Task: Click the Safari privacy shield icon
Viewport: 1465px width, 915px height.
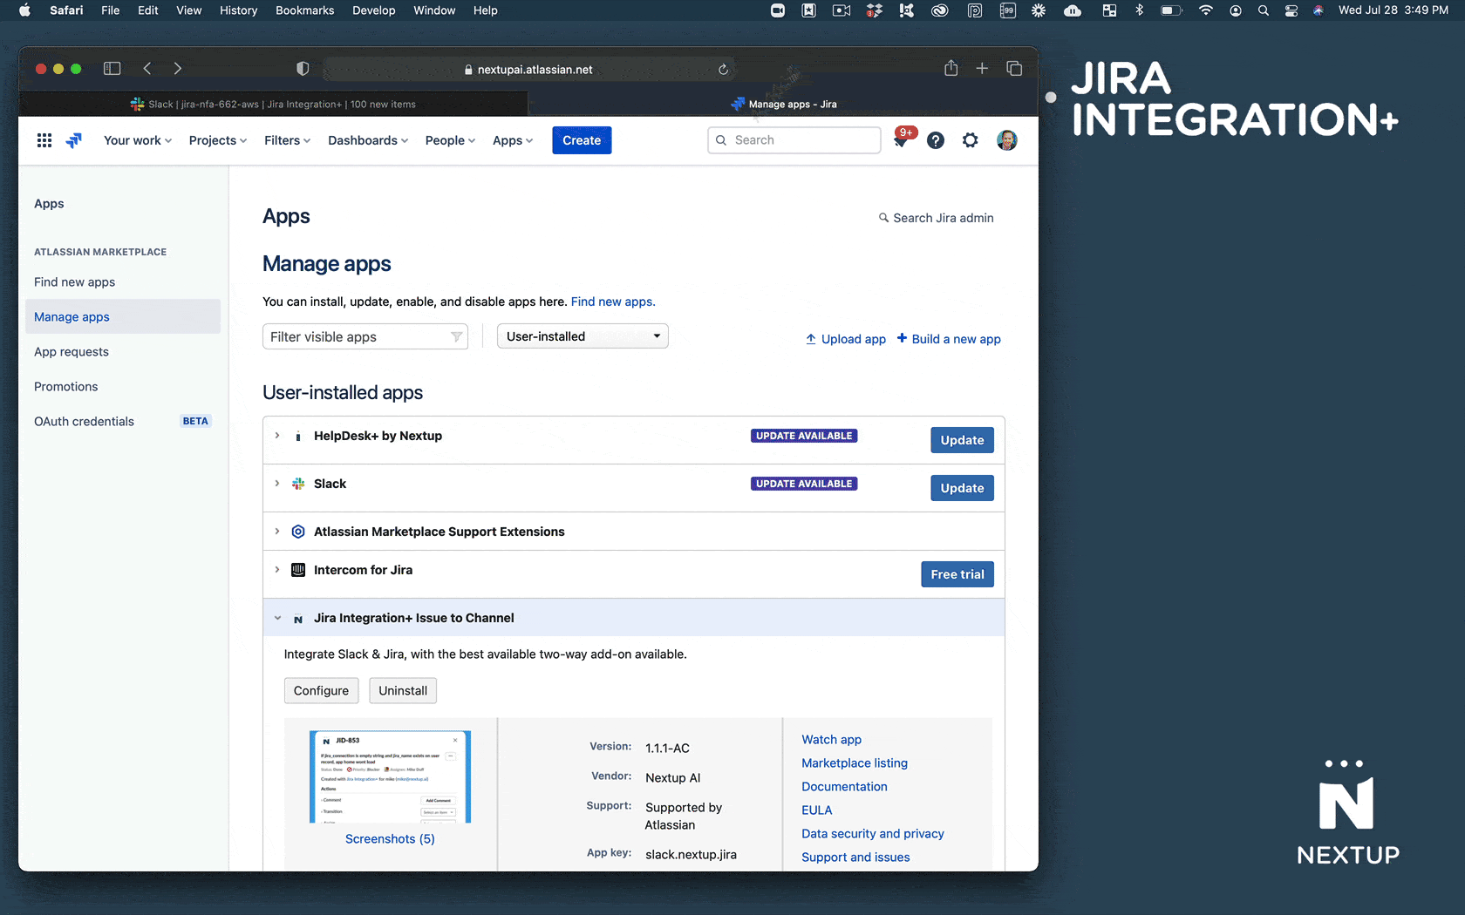Action: point(303,69)
